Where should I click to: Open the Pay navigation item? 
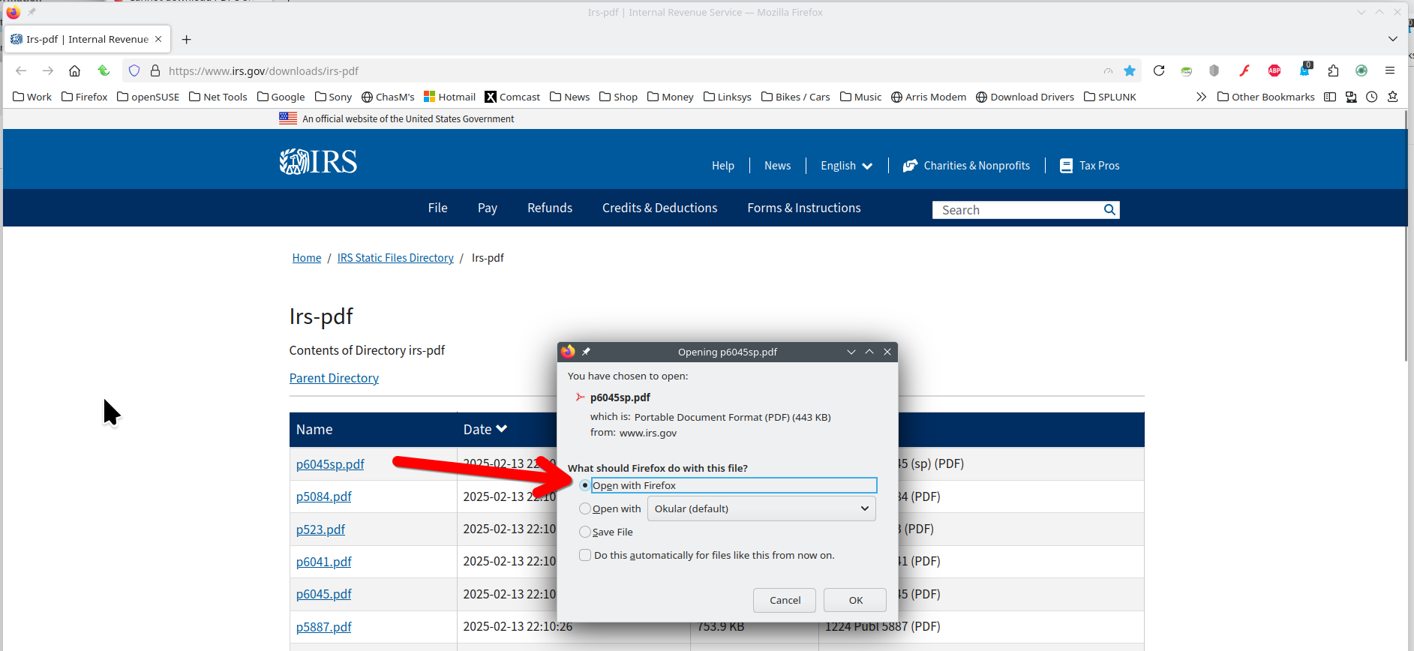pos(488,208)
